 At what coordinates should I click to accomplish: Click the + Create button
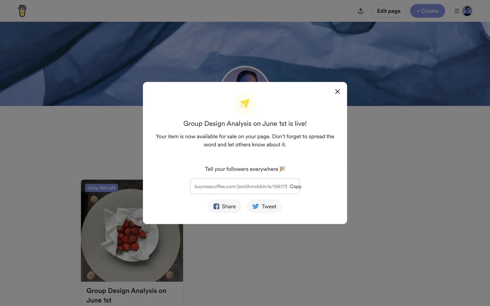(427, 11)
